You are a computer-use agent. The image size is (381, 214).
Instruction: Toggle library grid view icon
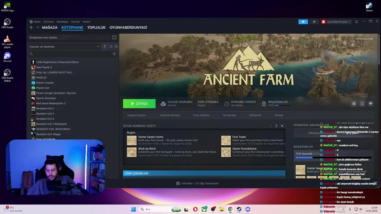pyautogui.click(x=114, y=37)
